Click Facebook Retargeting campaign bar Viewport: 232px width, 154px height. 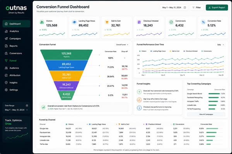(213, 97)
